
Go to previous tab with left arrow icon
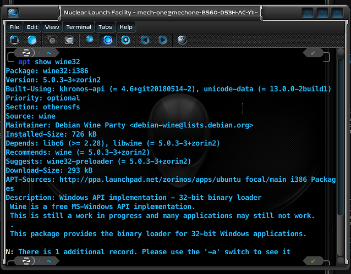(145, 40)
